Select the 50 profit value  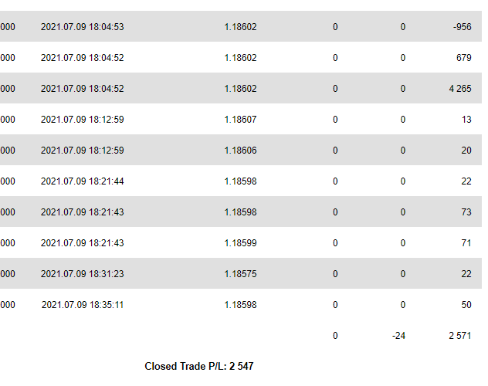pos(466,305)
